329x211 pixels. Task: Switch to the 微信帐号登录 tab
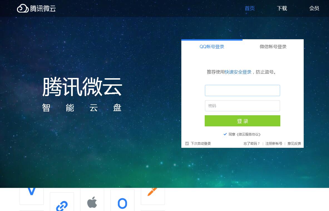coord(273,46)
